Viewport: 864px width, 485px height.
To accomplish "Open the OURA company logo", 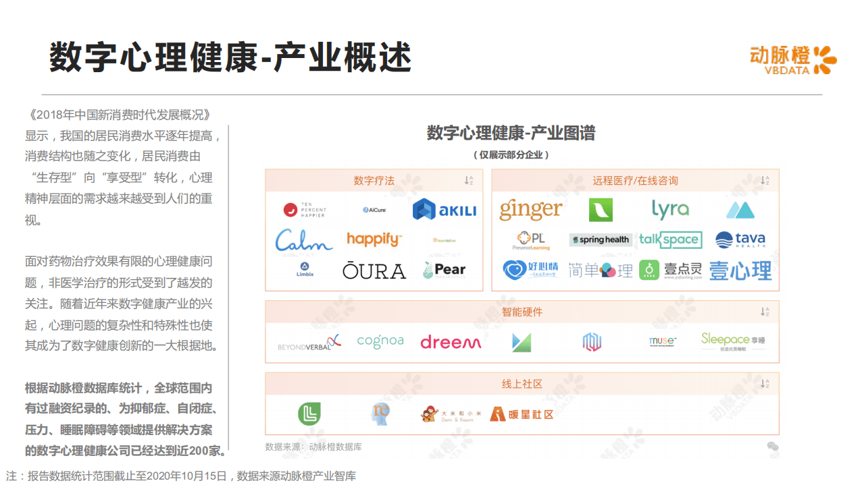I will [x=375, y=272].
